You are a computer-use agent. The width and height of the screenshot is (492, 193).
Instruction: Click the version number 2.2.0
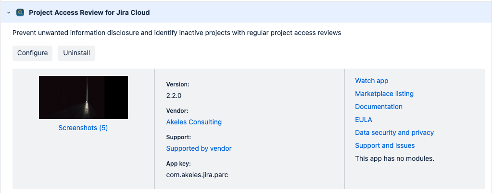point(174,96)
